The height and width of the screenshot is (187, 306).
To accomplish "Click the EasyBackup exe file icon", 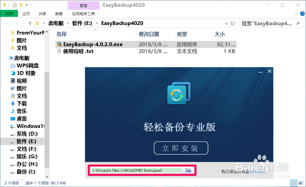I will pyautogui.click(x=59, y=44).
